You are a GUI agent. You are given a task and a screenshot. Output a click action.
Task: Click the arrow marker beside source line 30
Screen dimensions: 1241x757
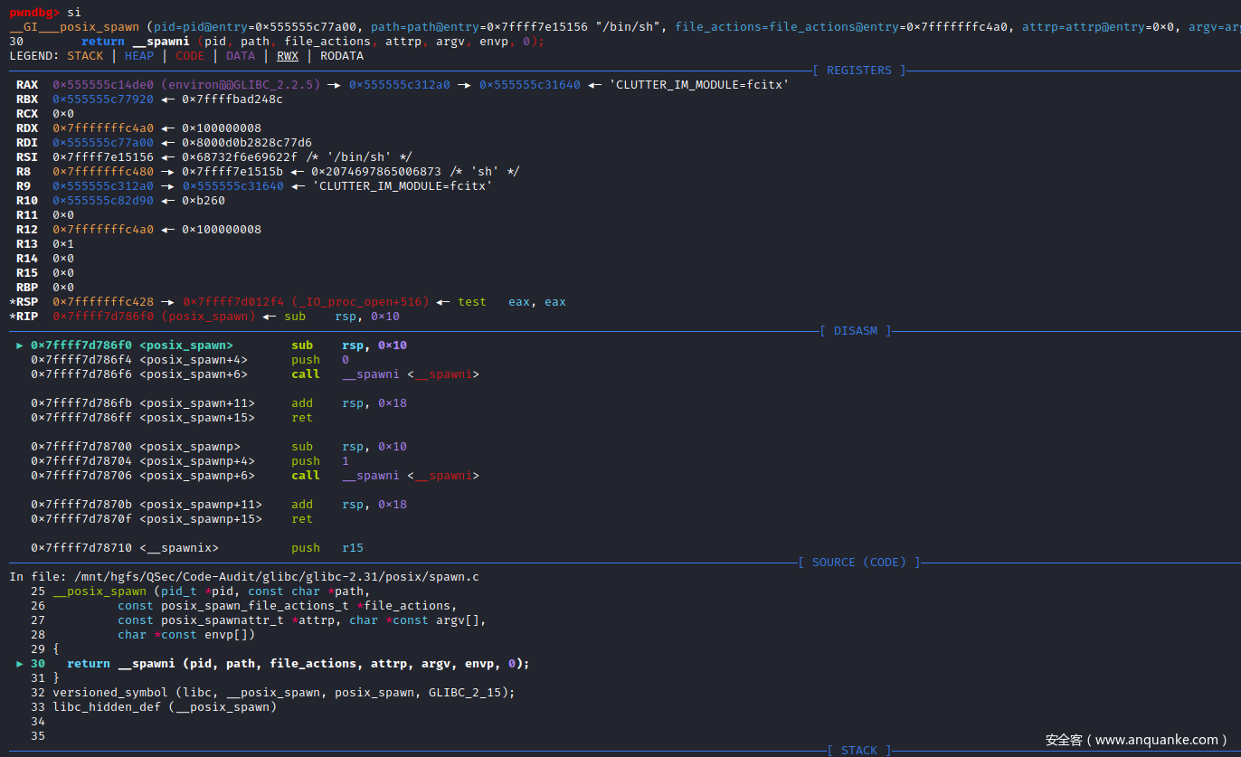pos(20,664)
